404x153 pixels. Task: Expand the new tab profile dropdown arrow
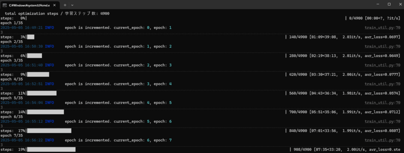(72, 5)
